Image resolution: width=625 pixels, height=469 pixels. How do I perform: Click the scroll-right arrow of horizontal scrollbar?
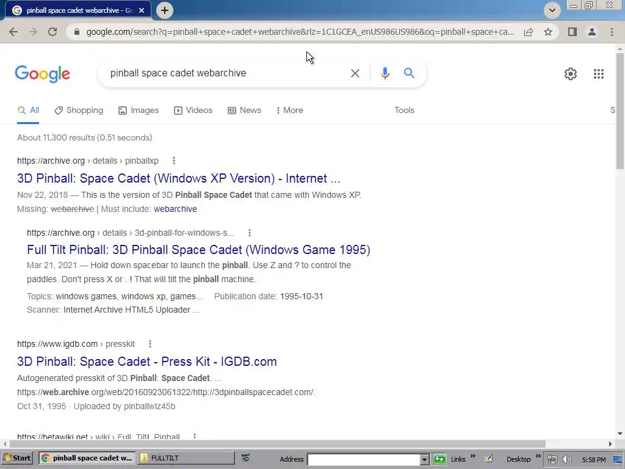click(x=610, y=444)
